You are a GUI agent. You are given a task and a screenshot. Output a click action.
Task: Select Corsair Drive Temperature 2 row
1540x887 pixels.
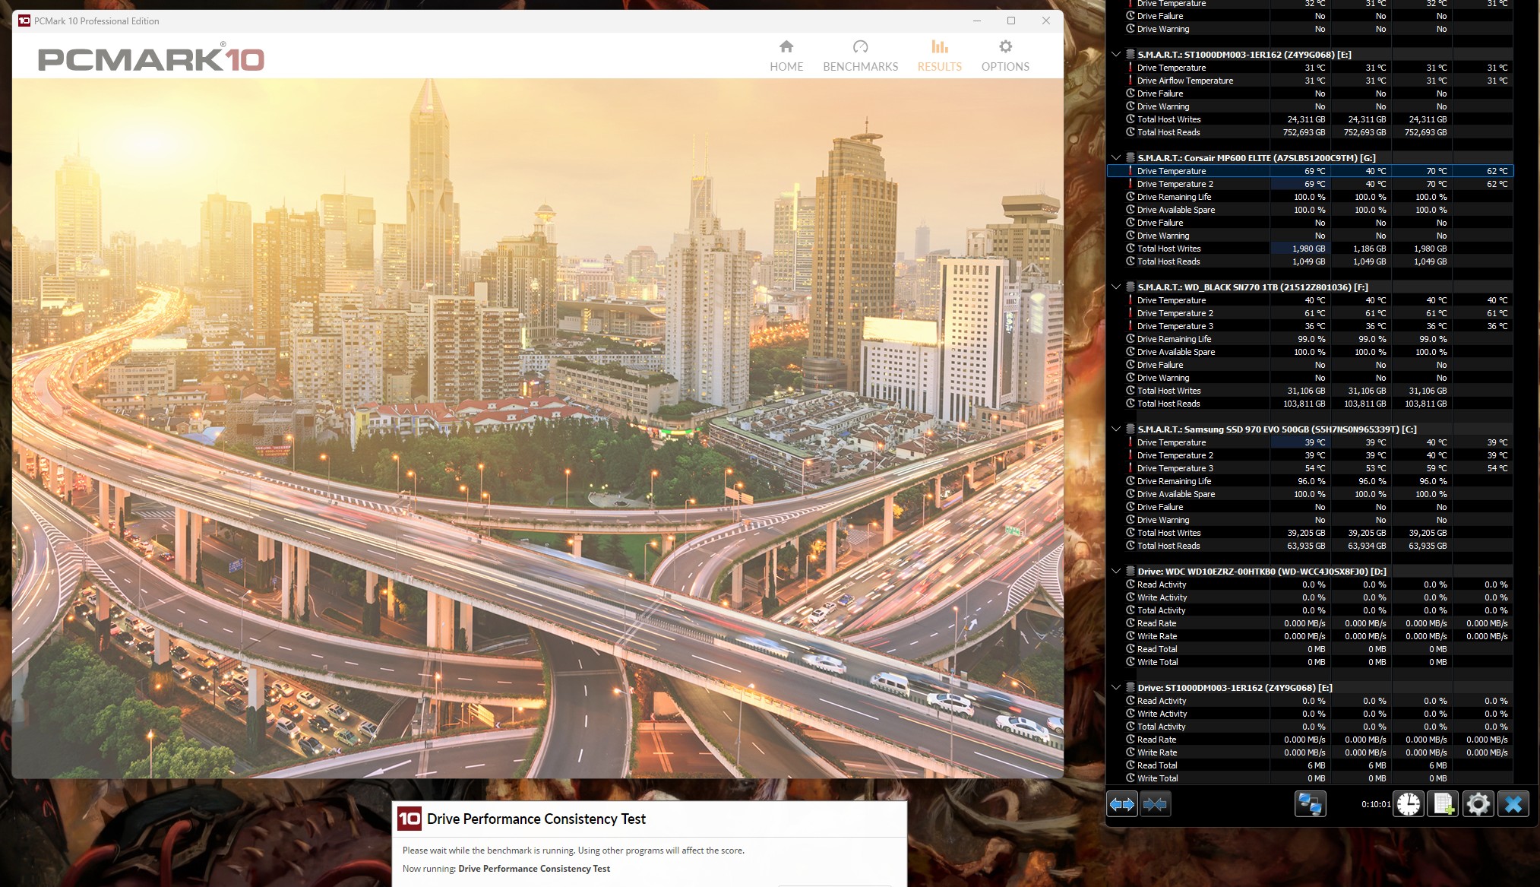[x=1311, y=184]
